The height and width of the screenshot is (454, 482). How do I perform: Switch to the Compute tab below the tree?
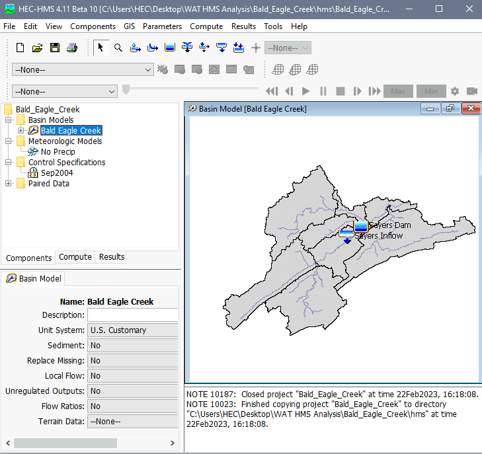(75, 257)
